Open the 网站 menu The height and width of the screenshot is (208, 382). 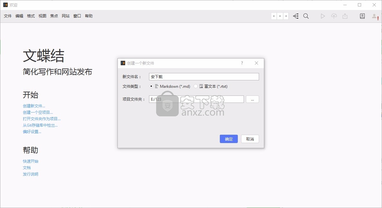click(66, 16)
